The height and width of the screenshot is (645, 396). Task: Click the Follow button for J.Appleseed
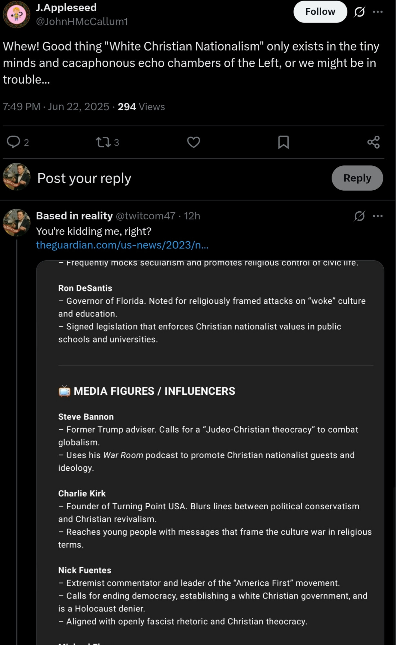tap(320, 12)
